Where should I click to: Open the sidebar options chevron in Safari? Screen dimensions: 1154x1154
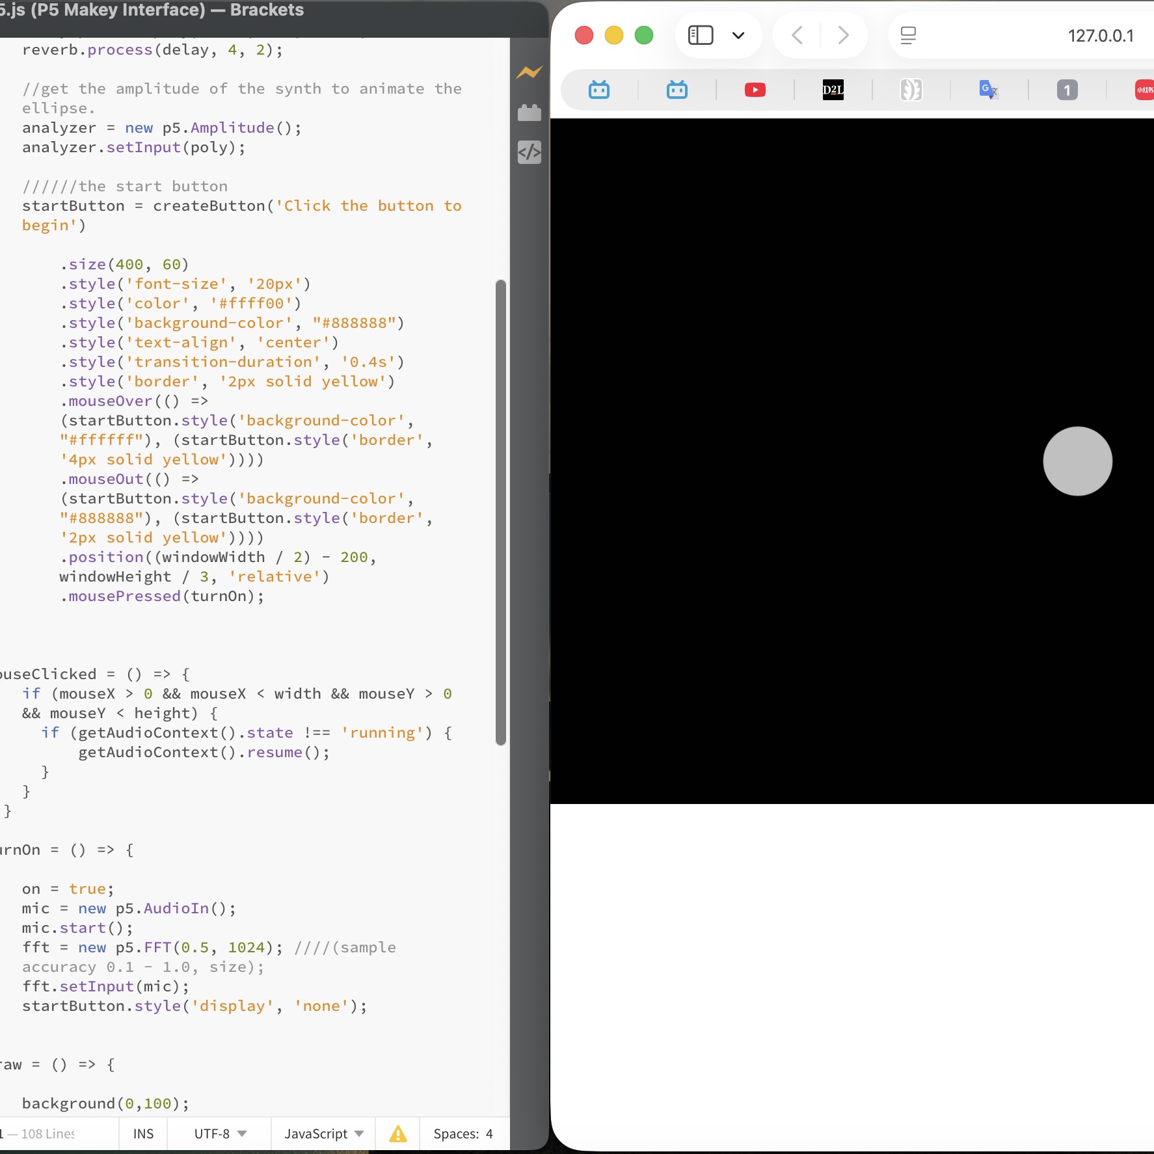click(738, 35)
